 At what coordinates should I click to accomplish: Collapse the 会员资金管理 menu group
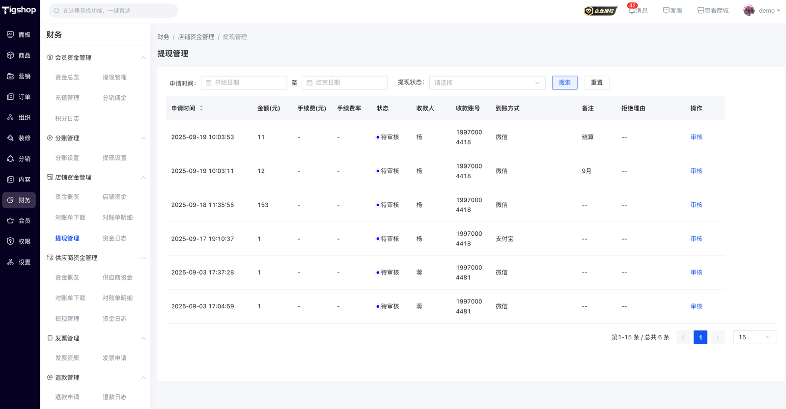tap(143, 57)
